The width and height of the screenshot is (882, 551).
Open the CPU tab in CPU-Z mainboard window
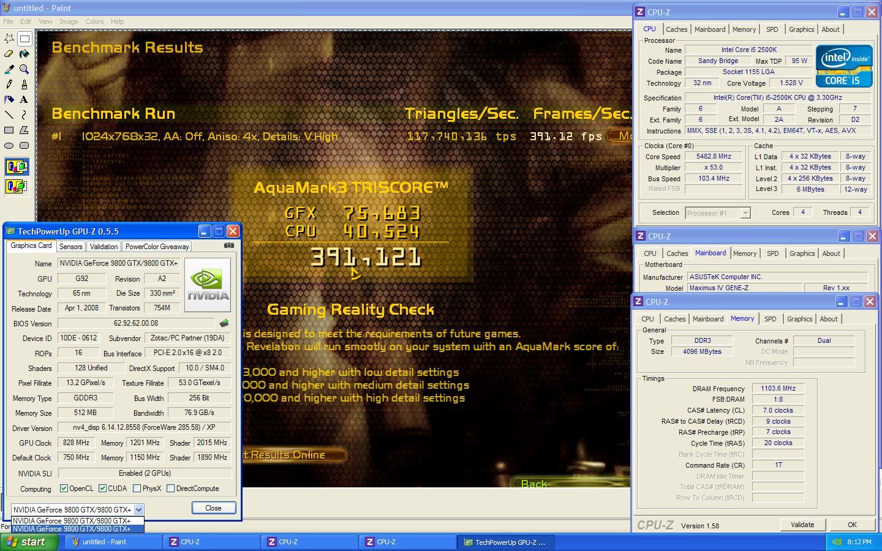[x=650, y=253]
